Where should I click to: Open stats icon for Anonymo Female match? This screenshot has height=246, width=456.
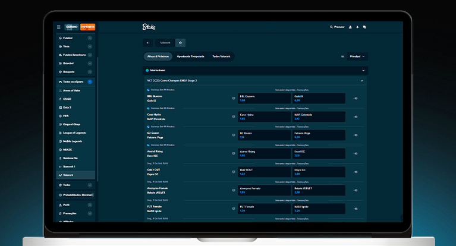tap(234, 191)
